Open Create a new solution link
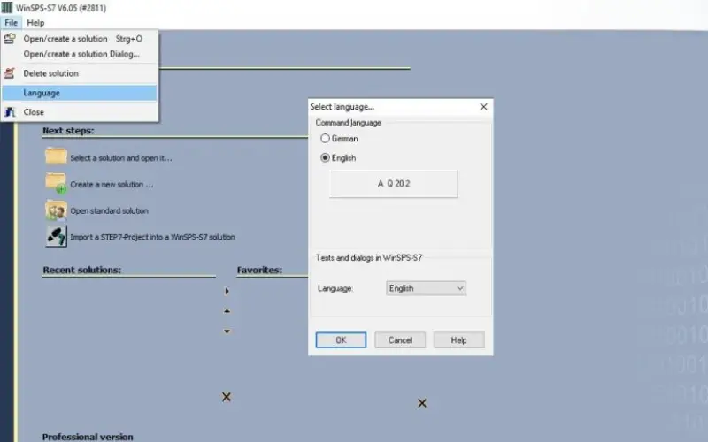The image size is (708, 442). pos(112,184)
